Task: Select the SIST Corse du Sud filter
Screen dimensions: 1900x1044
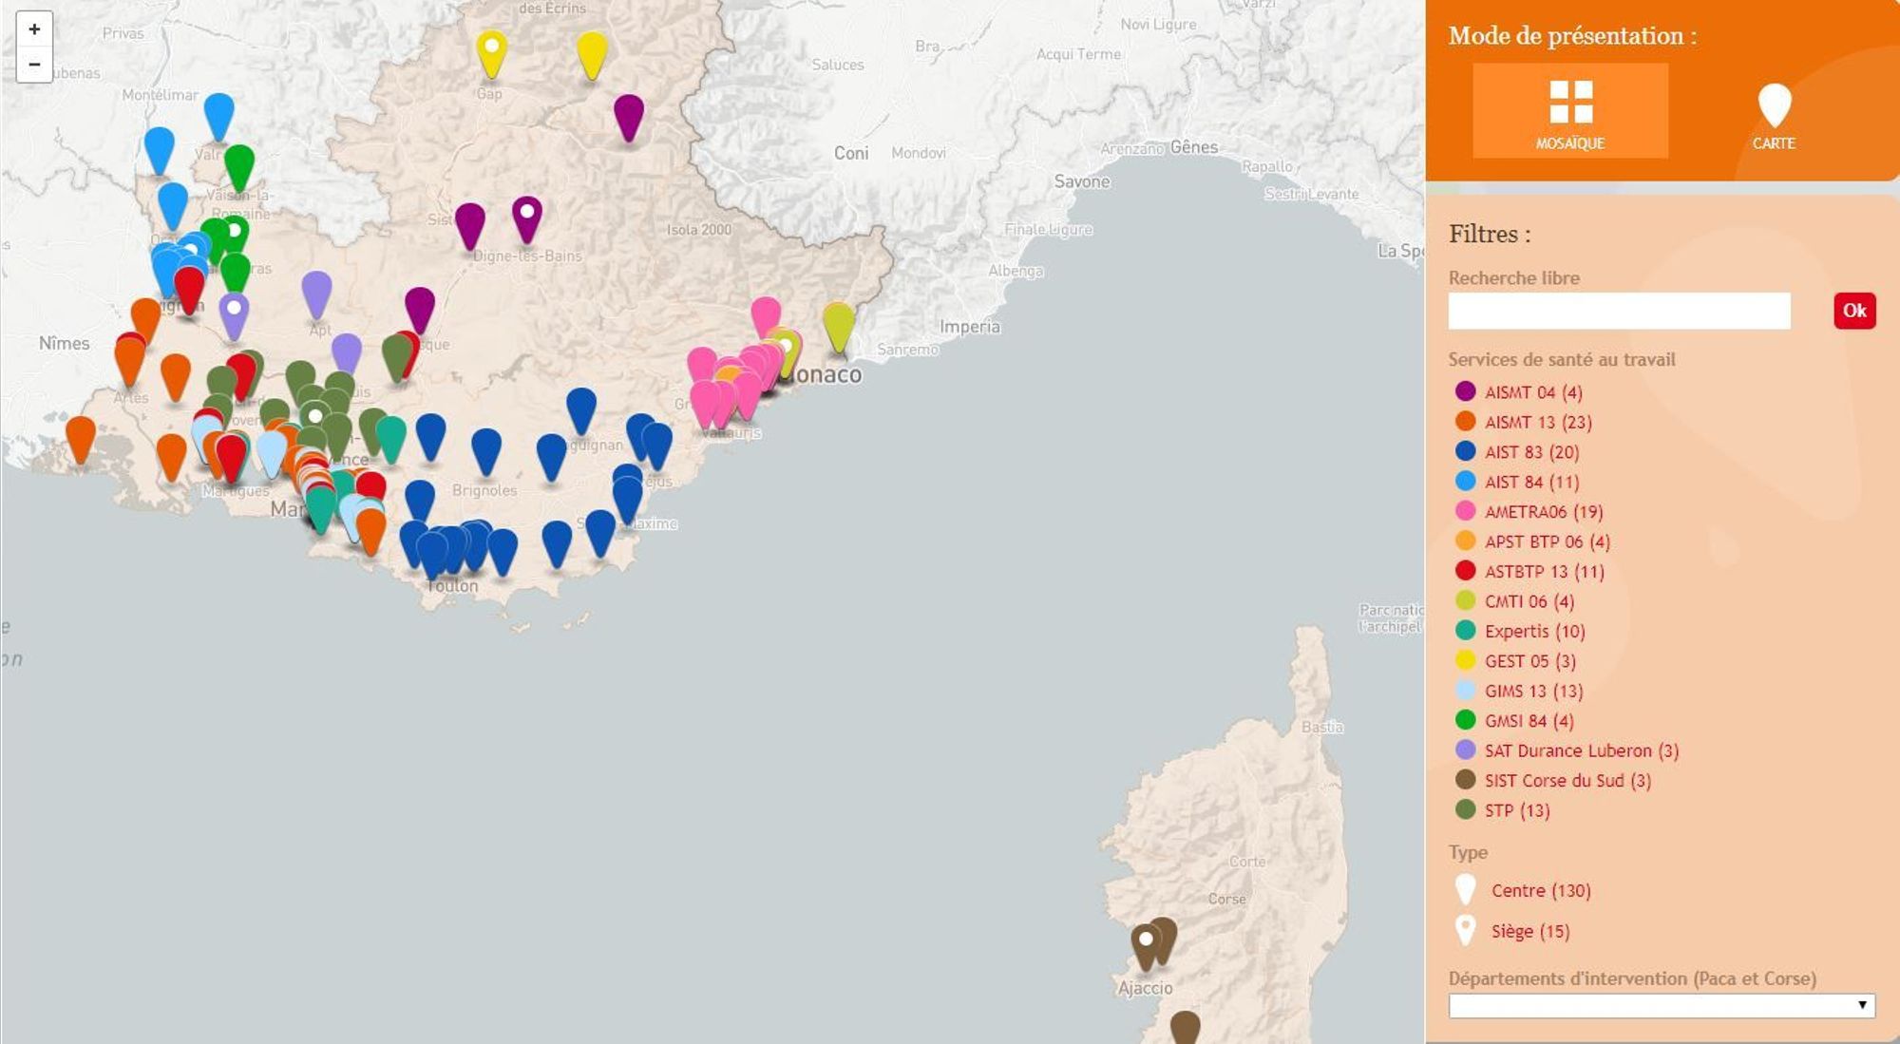Action: 1567,781
